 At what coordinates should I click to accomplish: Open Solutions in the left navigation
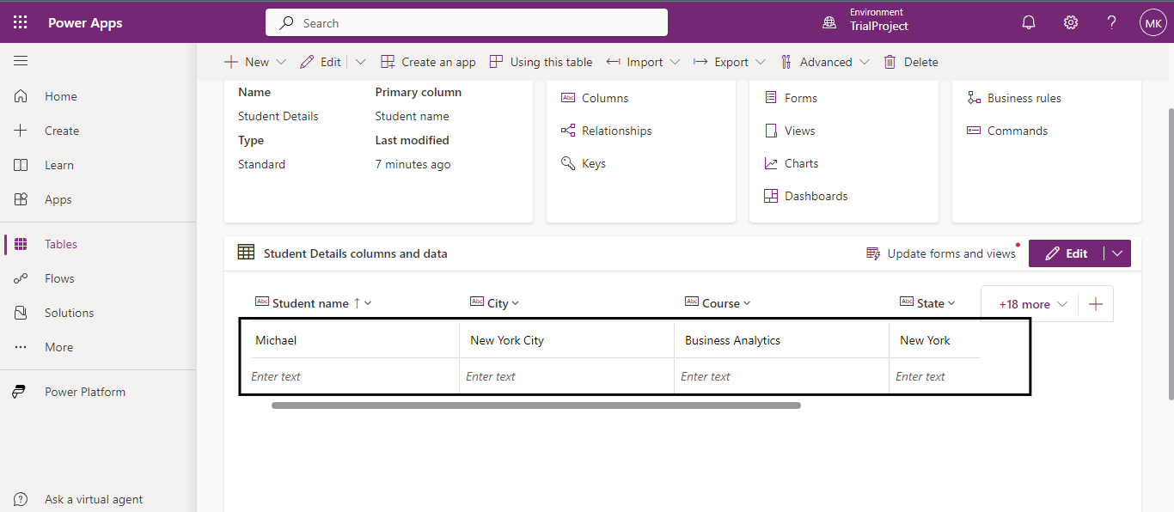click(69, 313)
